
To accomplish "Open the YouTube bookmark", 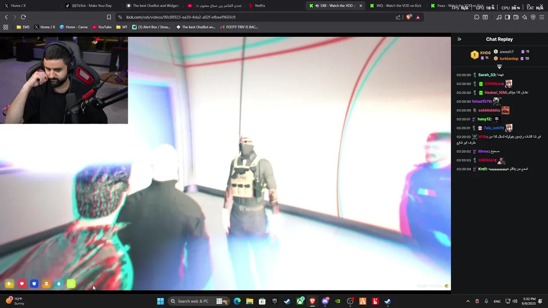I will point(102,27).
